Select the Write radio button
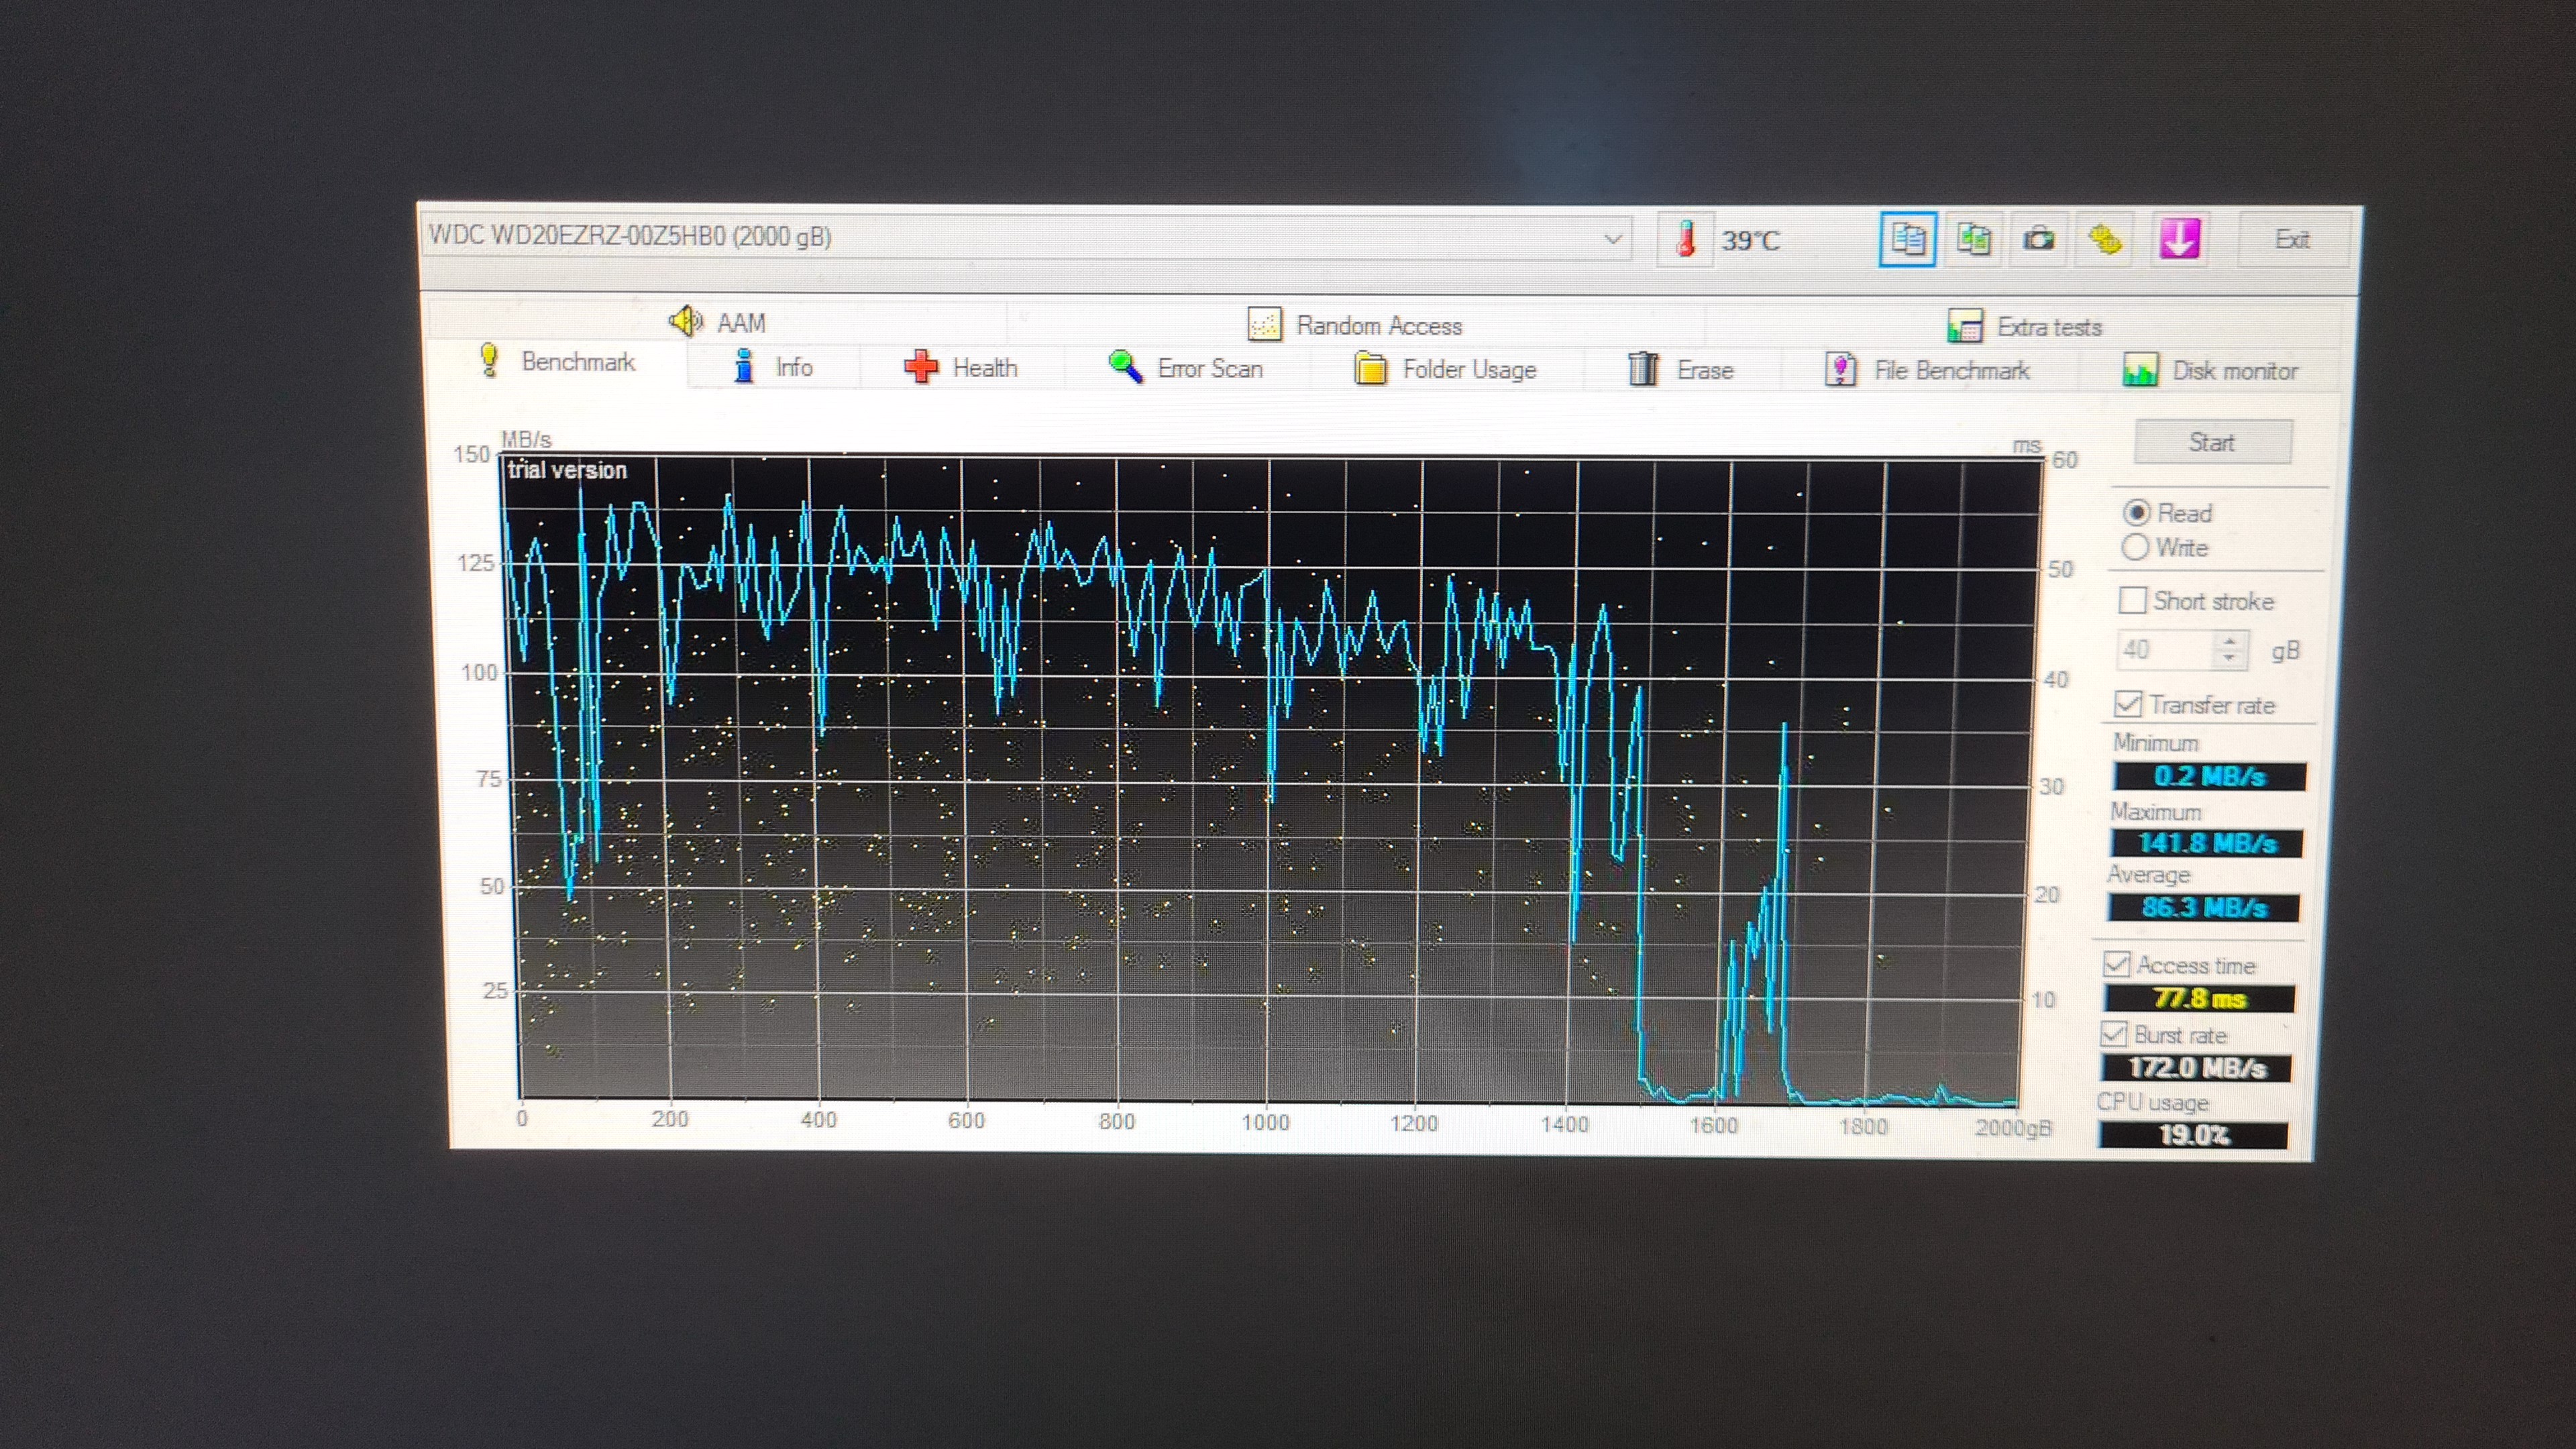 [2135, 547]
